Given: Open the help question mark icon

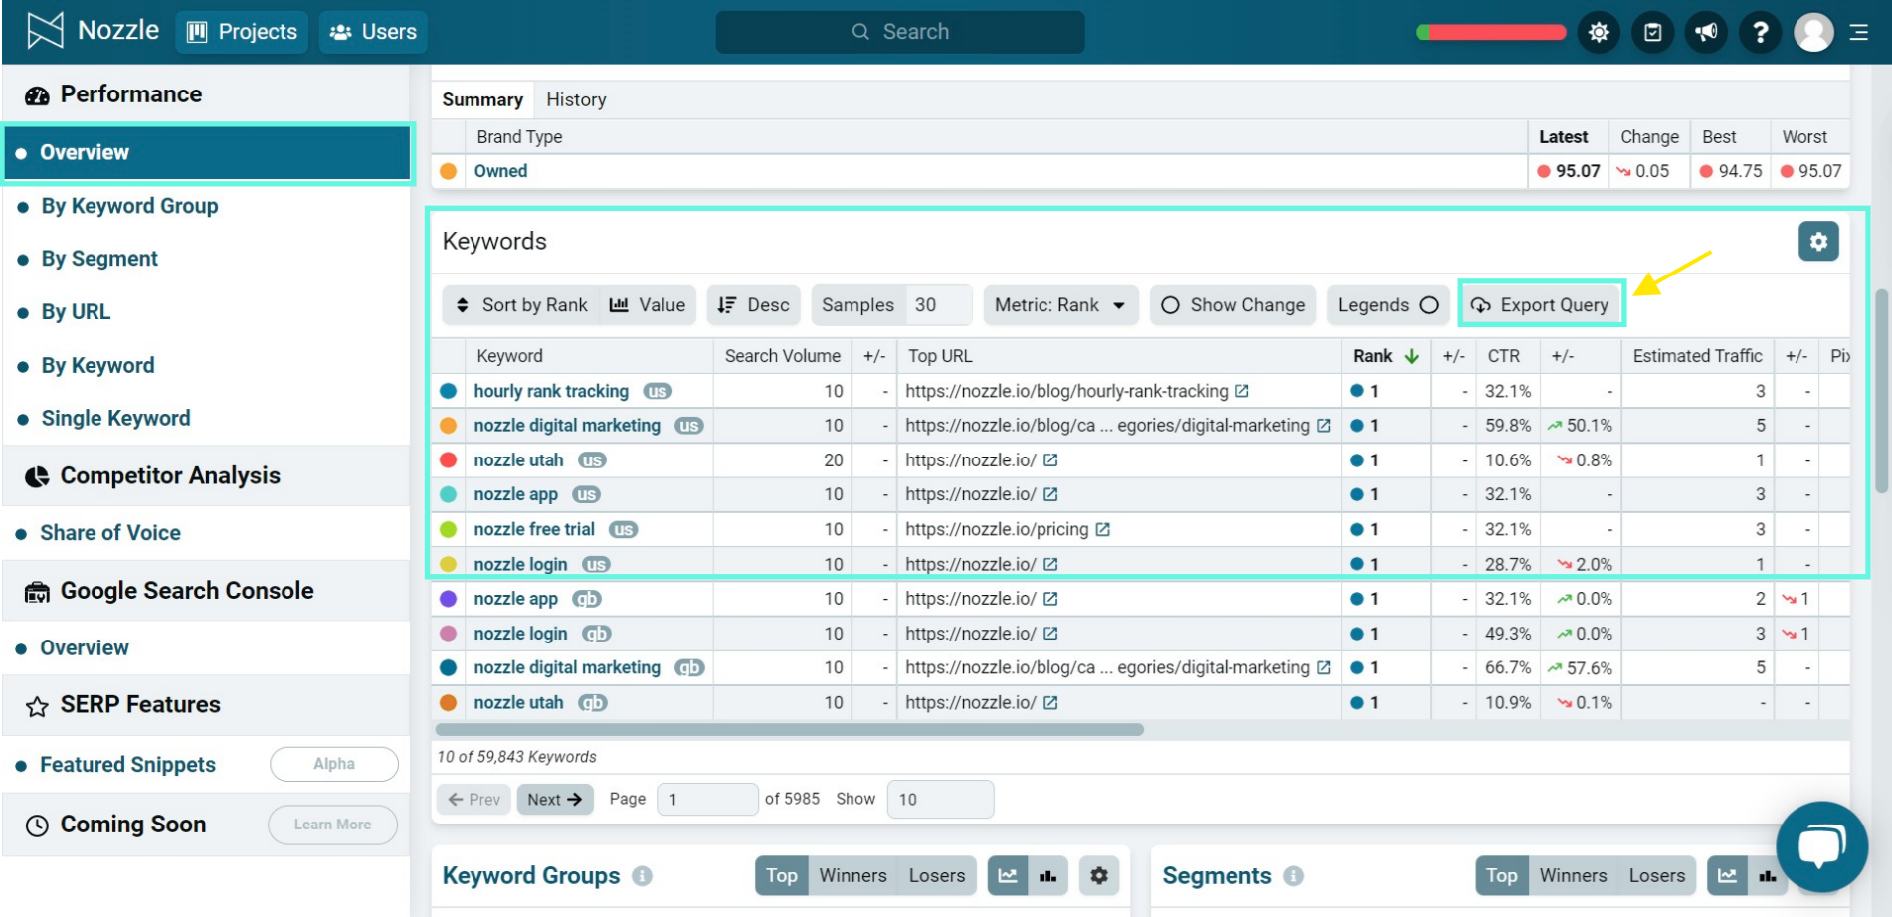Looking at the screenshot, I should [x=1760, y=32].
